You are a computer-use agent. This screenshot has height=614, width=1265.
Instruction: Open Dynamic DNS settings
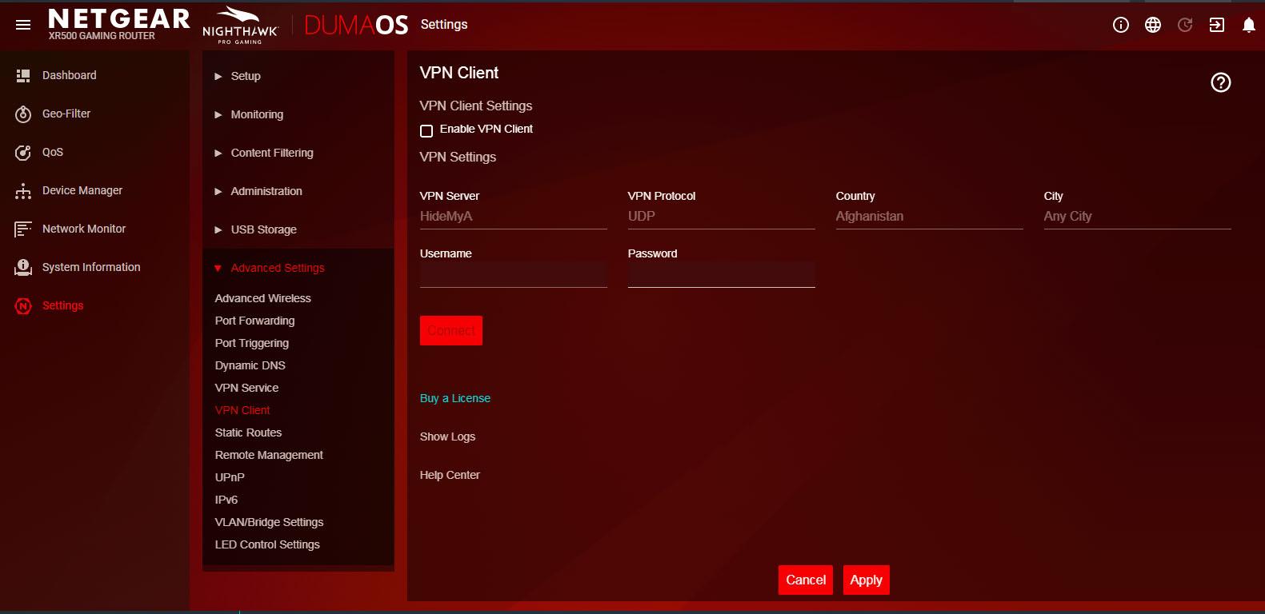click(250, 365)
